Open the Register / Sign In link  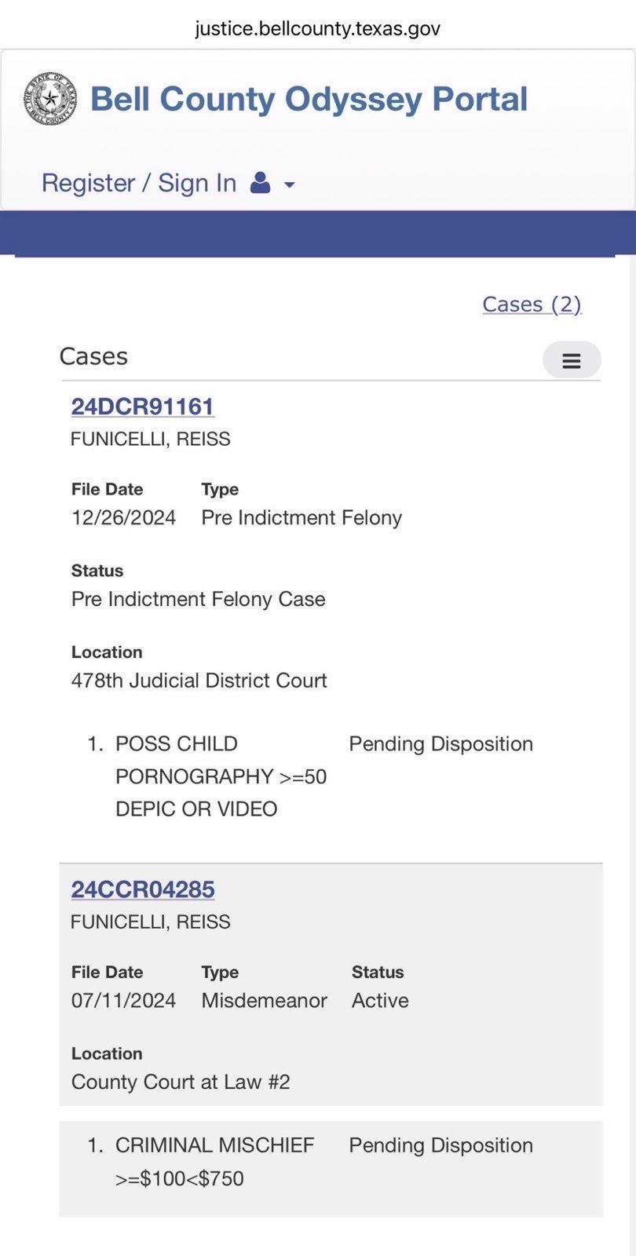point(139,183)
